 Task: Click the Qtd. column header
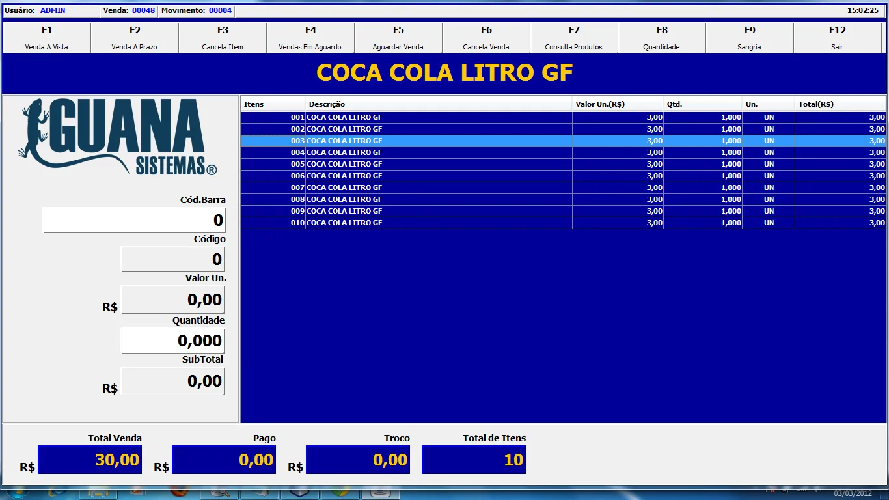pyautogui.click(x=704, y=104)
